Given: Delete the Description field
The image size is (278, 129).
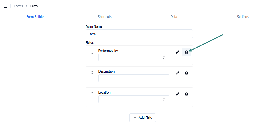Looking at the screenshot, I should (186, 73).
